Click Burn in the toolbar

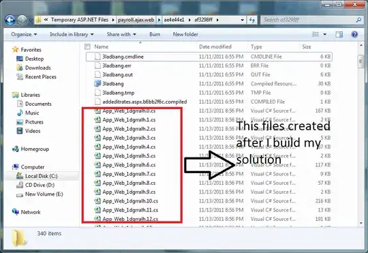[155, 34]
